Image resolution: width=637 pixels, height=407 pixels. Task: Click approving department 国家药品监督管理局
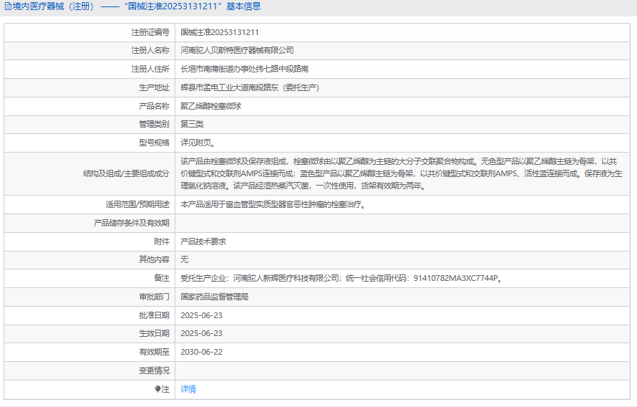(214, 296)
